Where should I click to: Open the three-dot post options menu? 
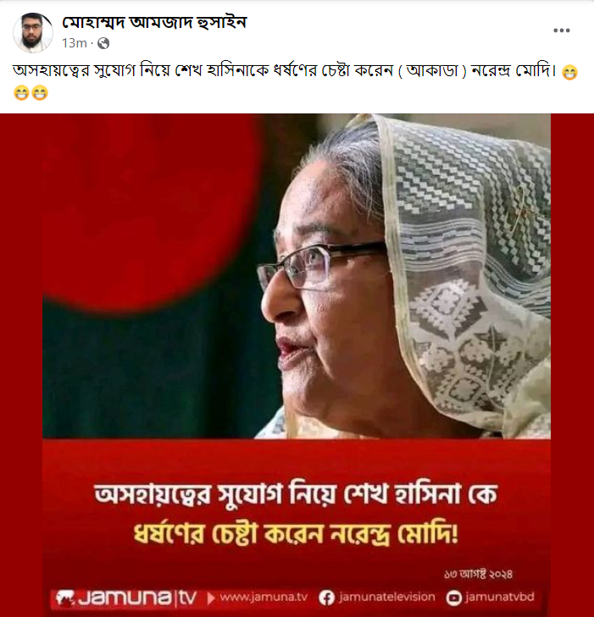561,30
